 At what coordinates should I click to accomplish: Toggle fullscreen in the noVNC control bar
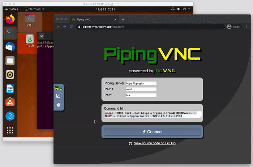58,96
